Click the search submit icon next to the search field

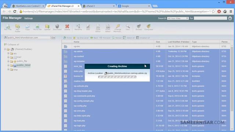230,18
